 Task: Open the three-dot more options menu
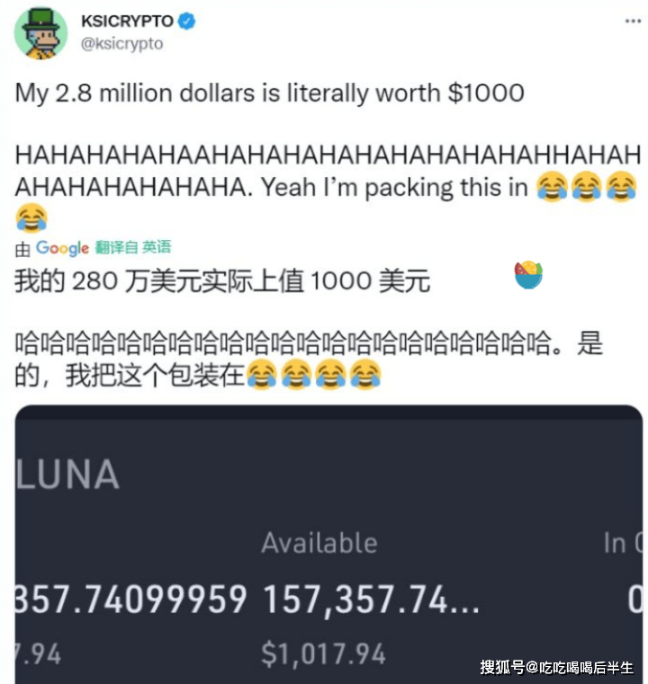(x=633, y=21)
